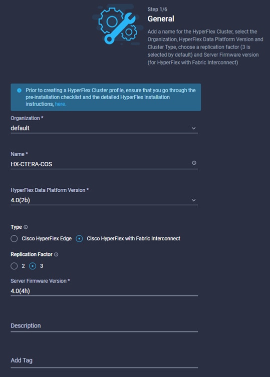Expand the Organization dropdown chevron
270x377 pixels.
pos(194,128)
